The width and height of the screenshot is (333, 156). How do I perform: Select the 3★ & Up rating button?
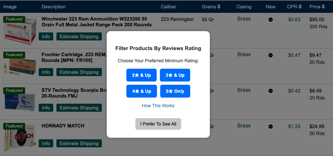click(x=175, y=75)
